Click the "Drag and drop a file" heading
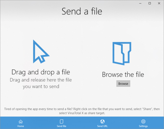The width and height of the screenshot is (164, 129). click(x=41, y=72)
